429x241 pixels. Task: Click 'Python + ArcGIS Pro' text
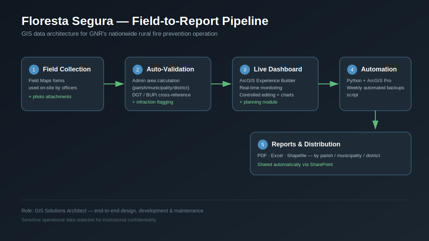(369, 81)
